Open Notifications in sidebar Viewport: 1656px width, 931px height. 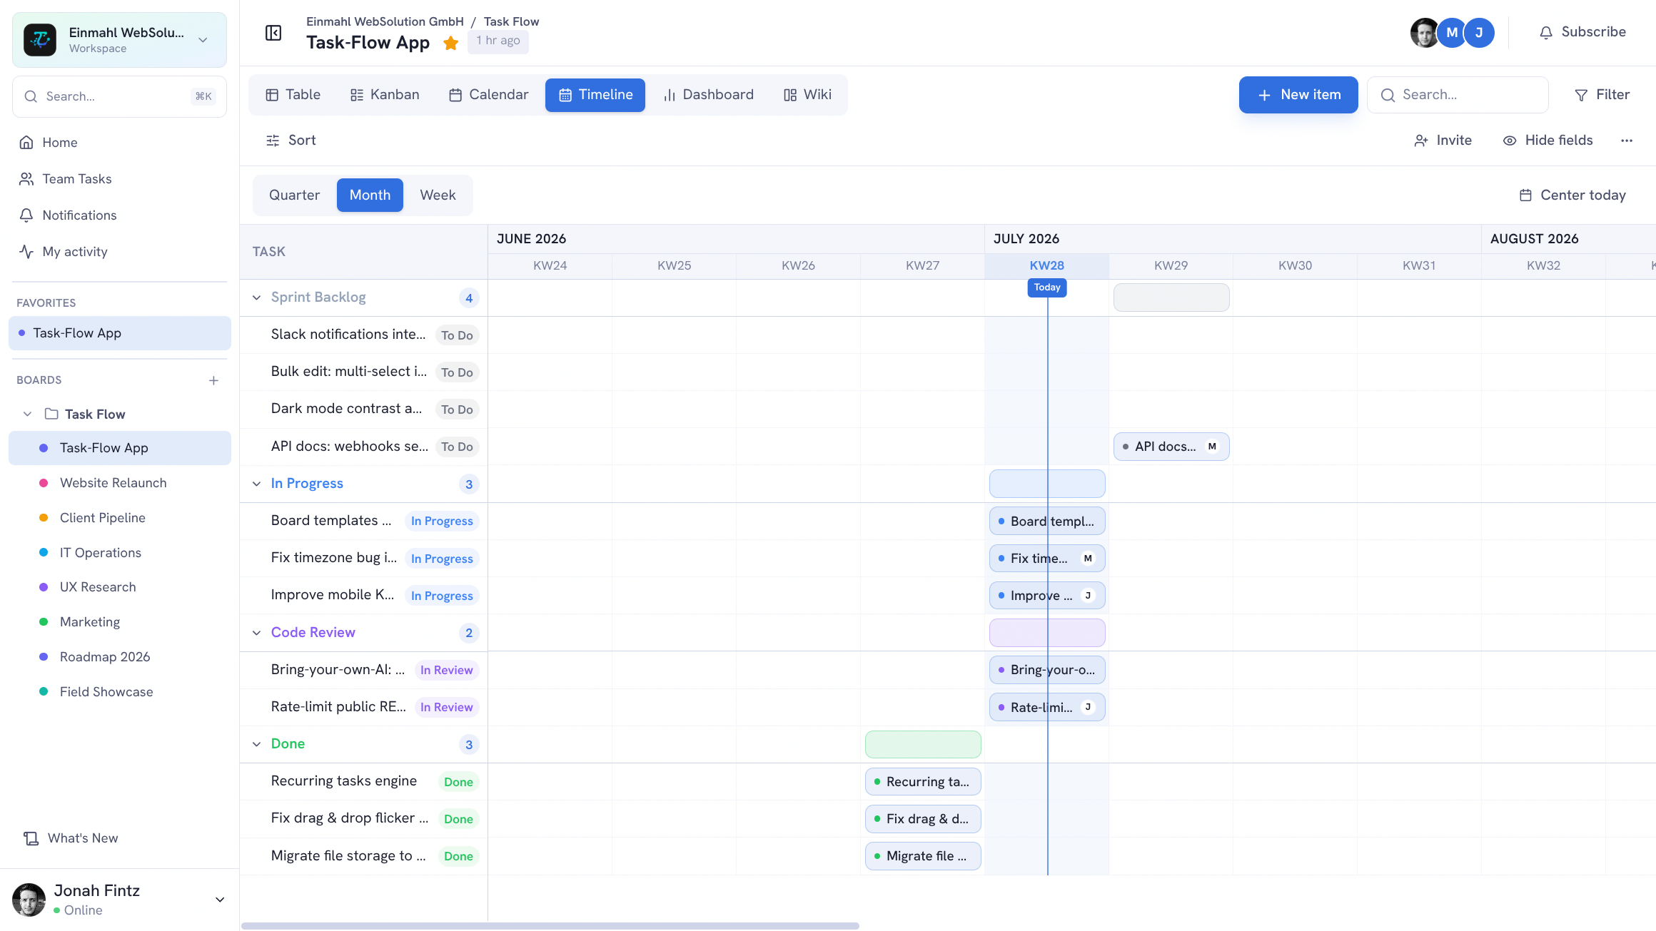click(x=120, y=215)
